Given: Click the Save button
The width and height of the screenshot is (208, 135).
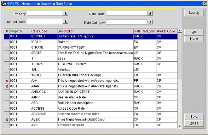Looking at the screenshot, I should (194, 117).
